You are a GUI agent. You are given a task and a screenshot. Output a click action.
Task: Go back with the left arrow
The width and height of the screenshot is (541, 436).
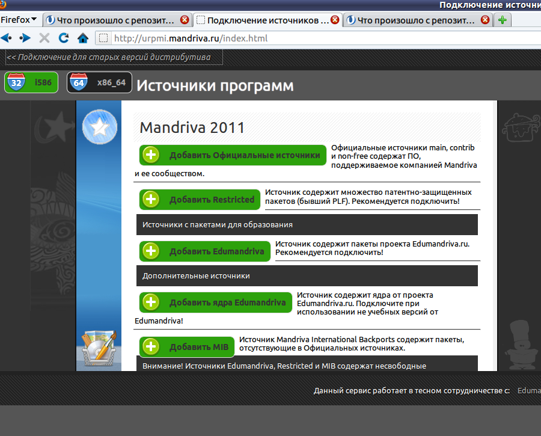pos(7,38)
